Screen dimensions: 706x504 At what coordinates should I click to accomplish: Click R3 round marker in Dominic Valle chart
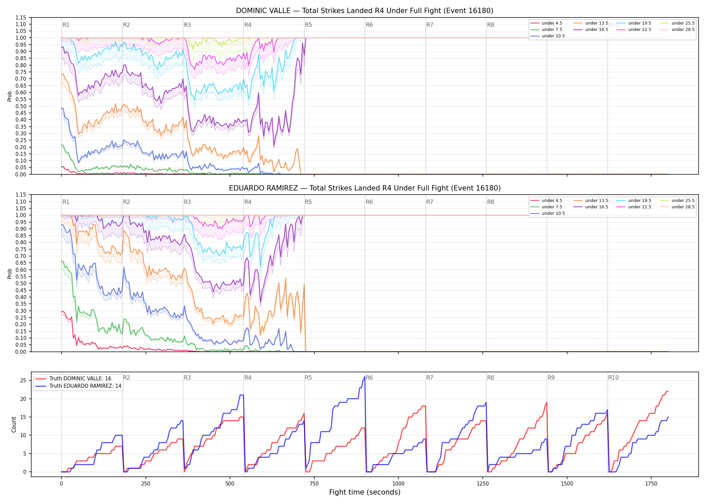pos(187,25)
